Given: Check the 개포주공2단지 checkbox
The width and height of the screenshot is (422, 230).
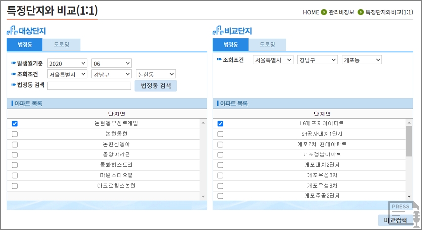Looking at the screenshot, I should 220,196.
